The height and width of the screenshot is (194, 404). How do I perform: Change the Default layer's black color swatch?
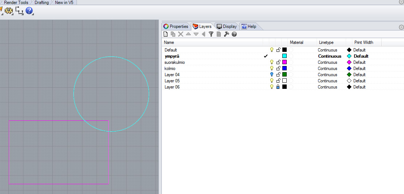coord(285,50)
